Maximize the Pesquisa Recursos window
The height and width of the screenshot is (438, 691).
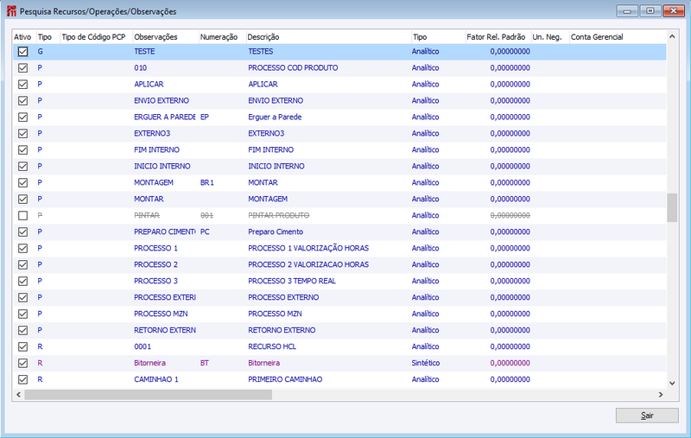point(650,11)
